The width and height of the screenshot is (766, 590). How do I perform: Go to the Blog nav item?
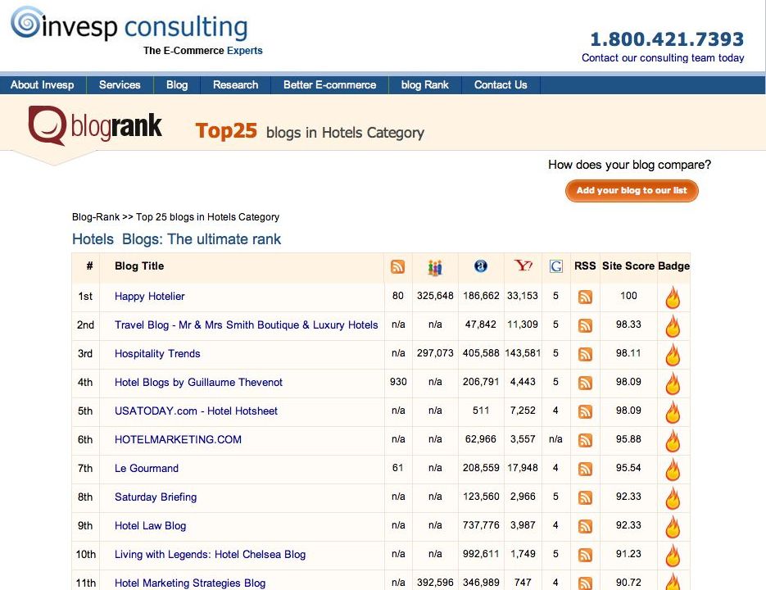177,85
